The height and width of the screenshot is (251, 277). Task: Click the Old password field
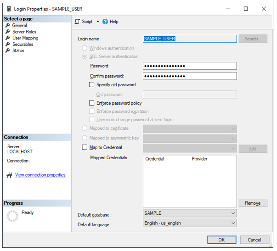pos(190,95)
